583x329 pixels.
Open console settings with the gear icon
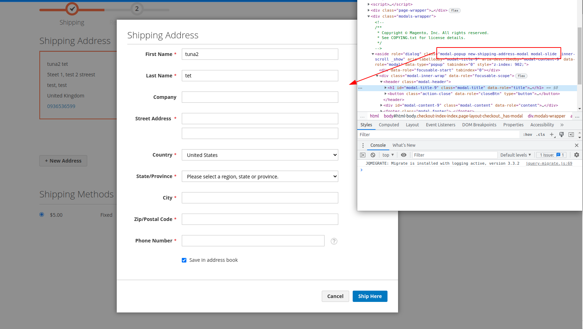(x=576, y=155)
